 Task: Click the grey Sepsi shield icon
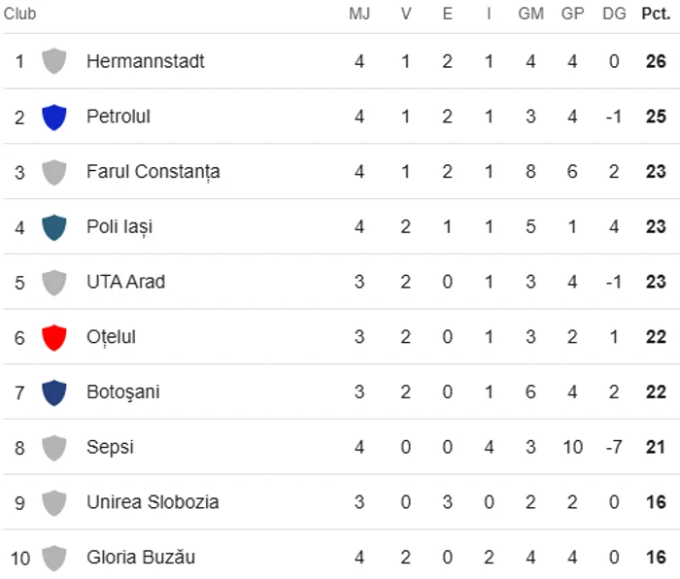coord(54,448)
